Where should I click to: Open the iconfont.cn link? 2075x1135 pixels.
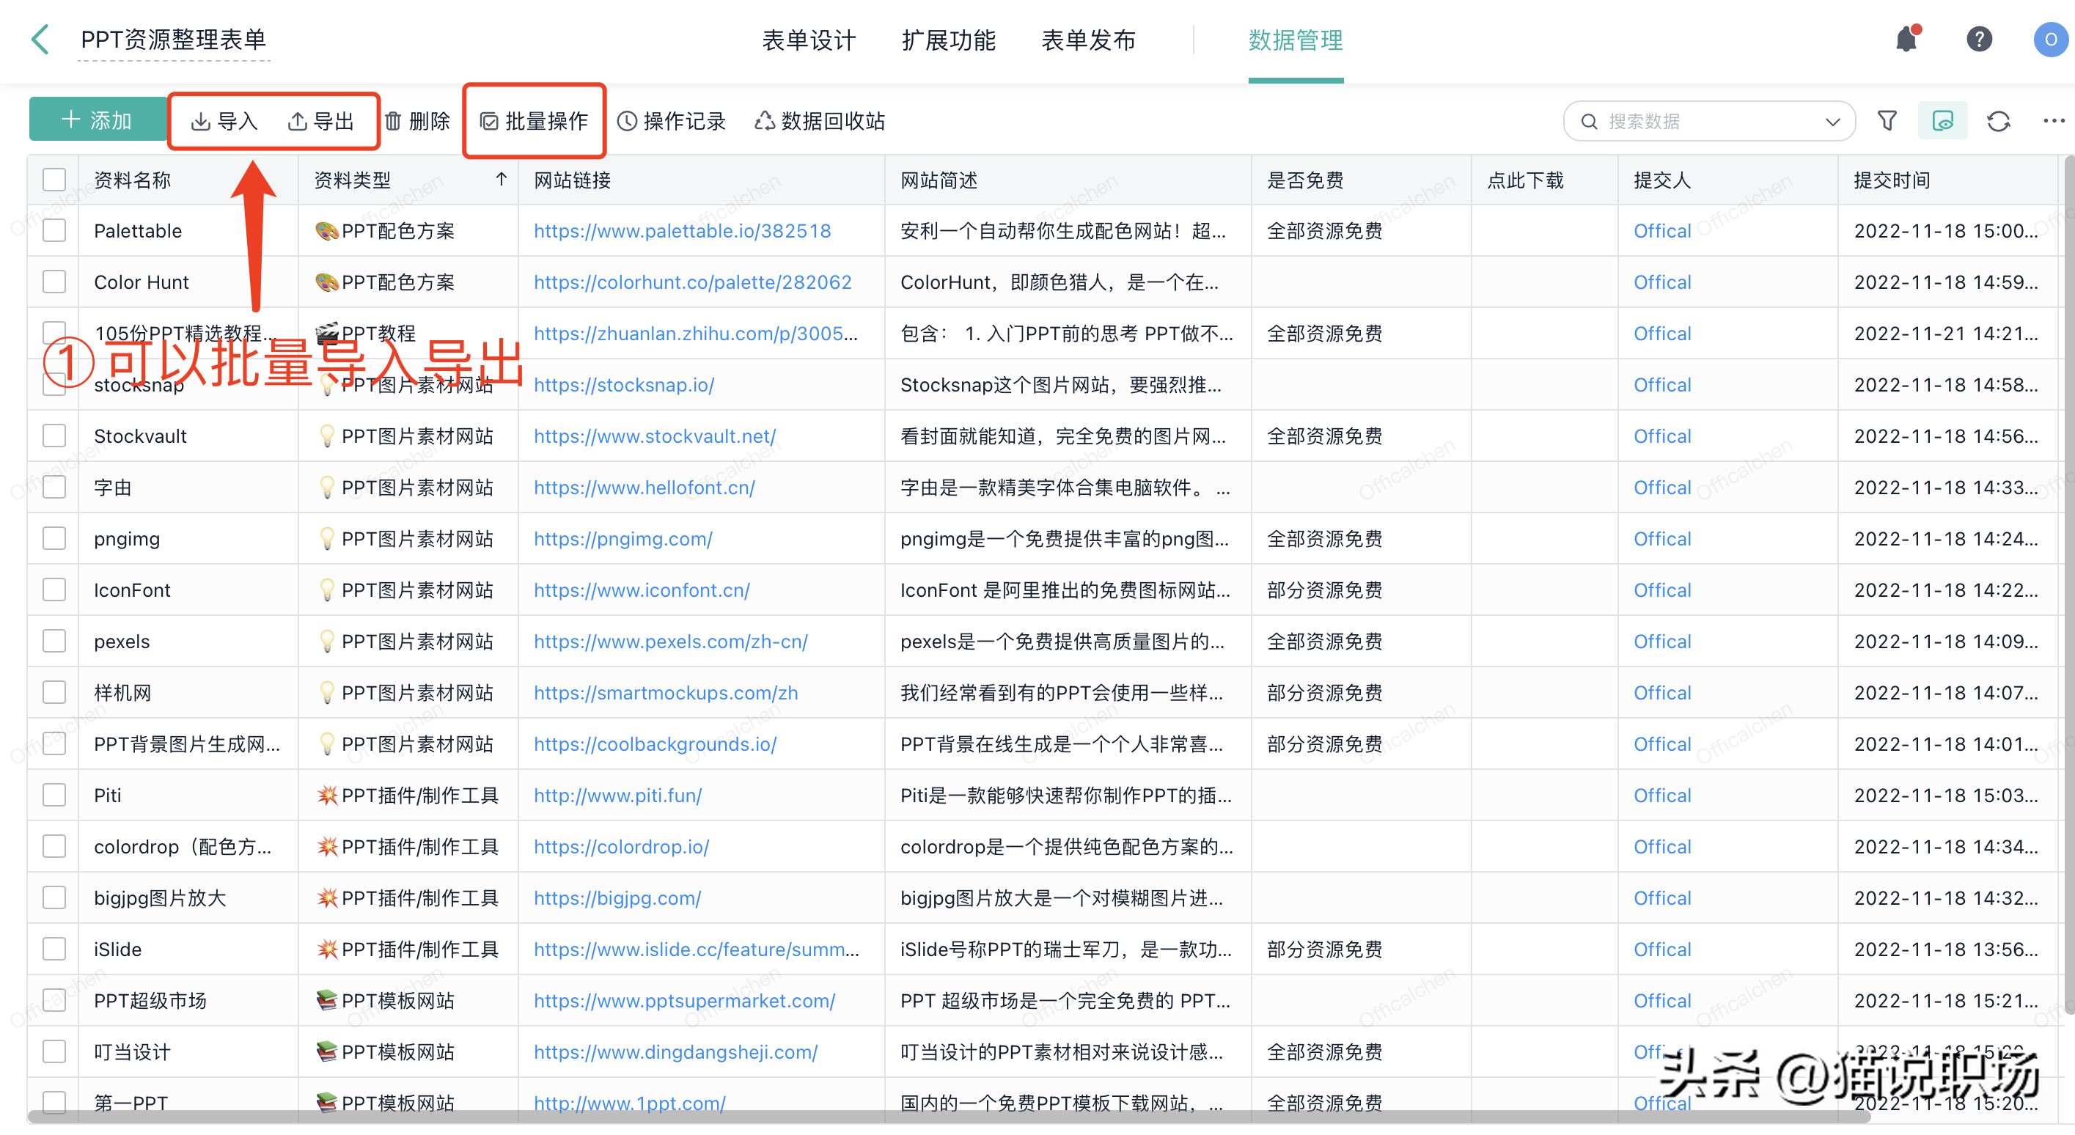coord(642,589)
